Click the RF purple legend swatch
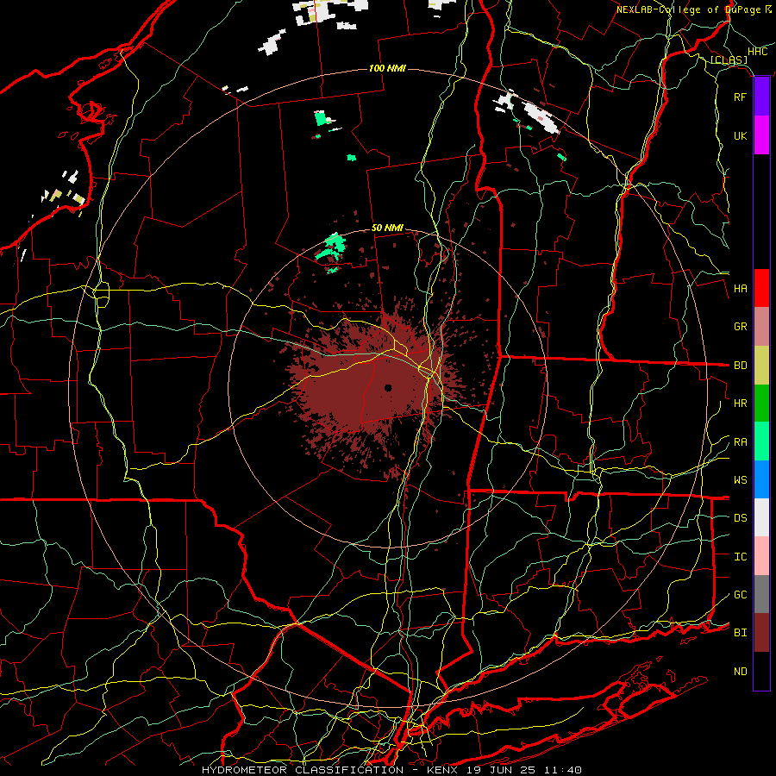 [x=761, y=97]
